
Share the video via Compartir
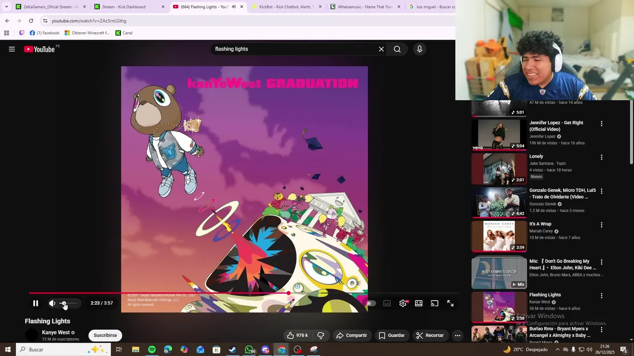tap(352, 335)
